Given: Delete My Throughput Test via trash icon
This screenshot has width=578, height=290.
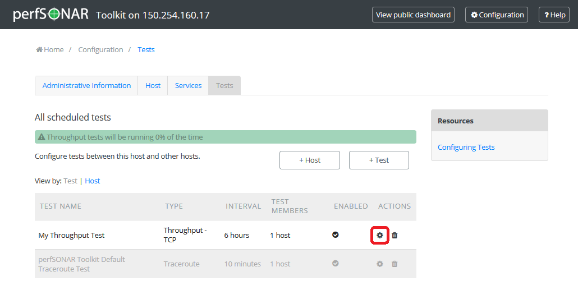Looking at the screenshot, I should tap(394, 235).
